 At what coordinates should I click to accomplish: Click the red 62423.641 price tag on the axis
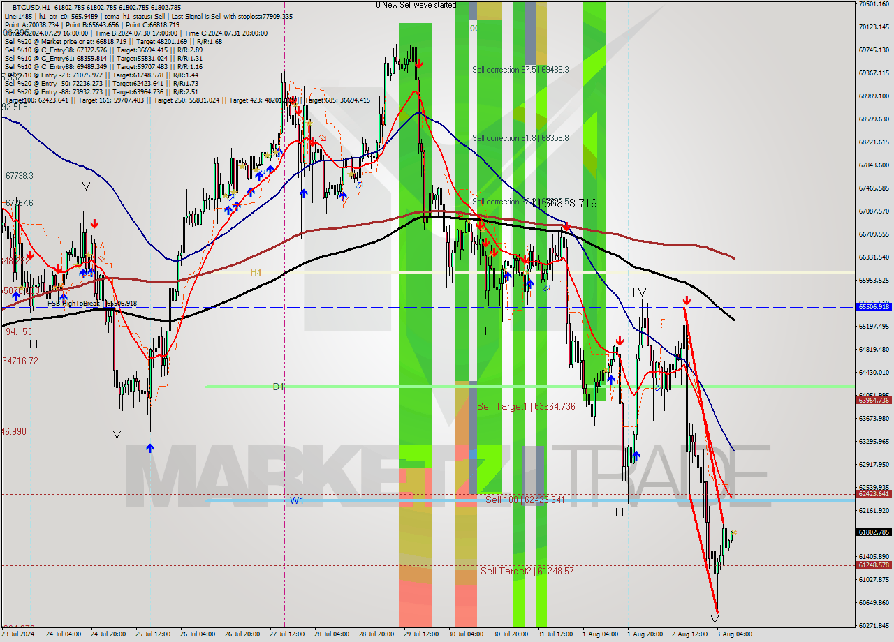point(874,493)
